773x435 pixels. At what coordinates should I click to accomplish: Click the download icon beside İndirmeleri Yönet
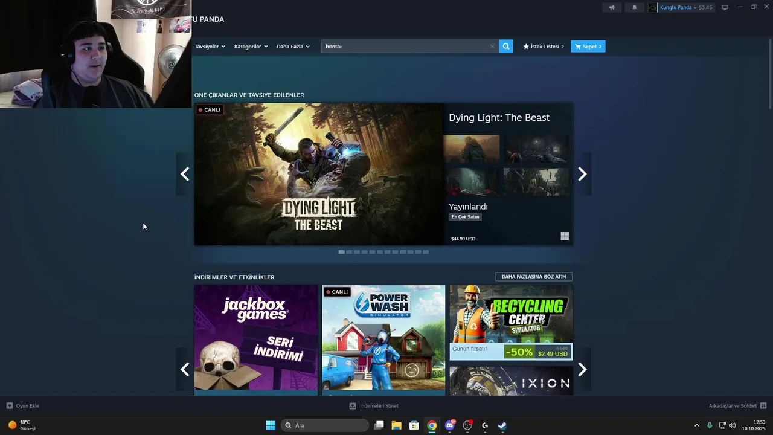[x=353, y=405]
